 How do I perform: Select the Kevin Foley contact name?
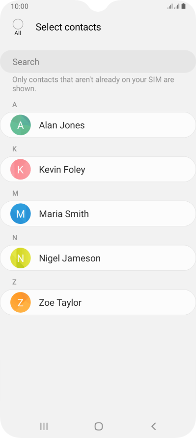[62, 170]
